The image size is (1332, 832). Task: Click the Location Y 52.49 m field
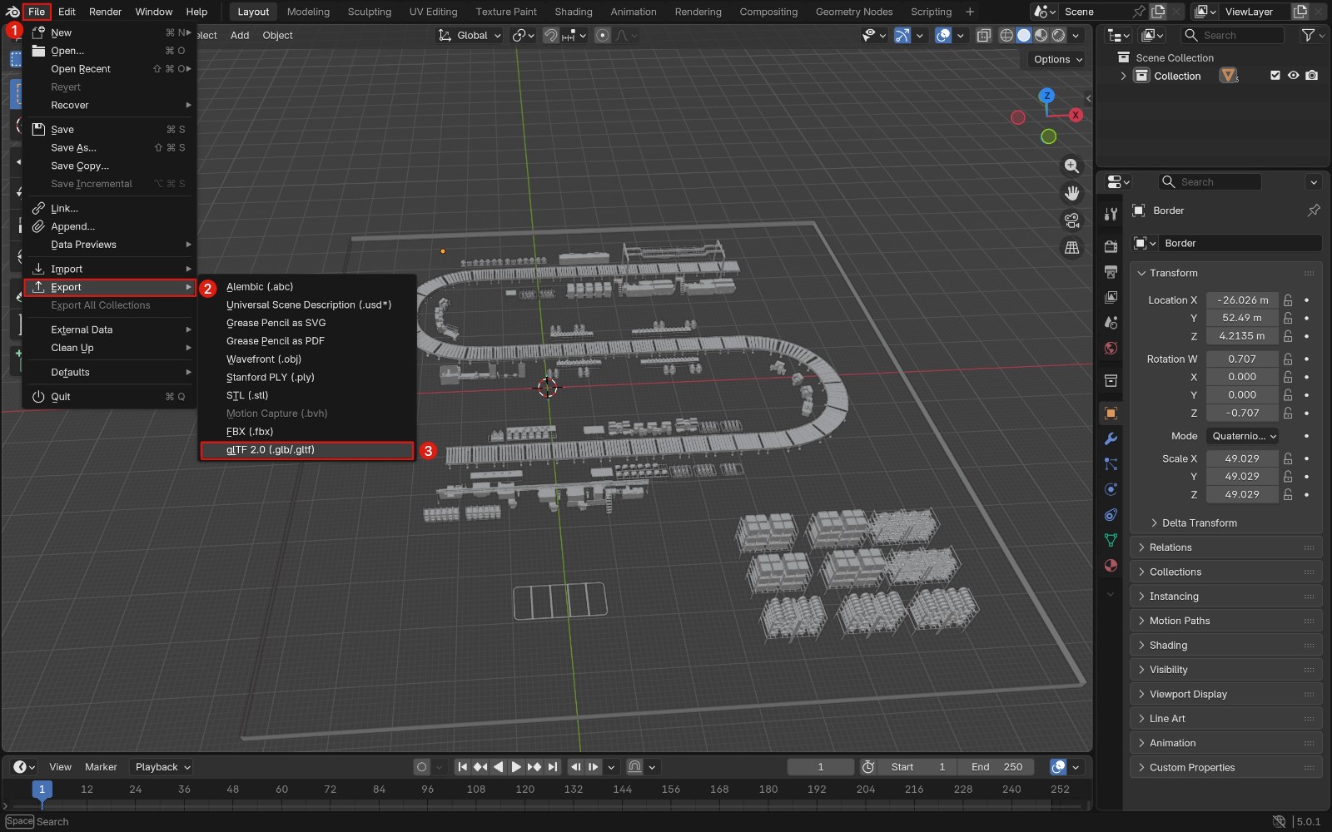[x=1242, y=318]
